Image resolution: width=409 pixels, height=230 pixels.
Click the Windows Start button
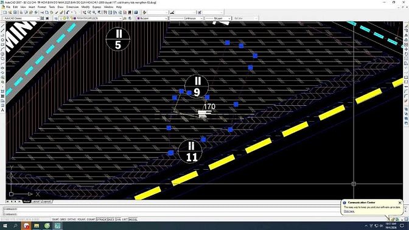(x=5, y=226)
